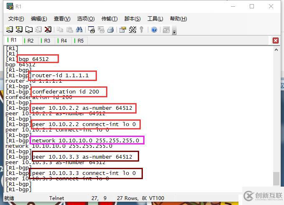Screen dimensions: 284x205
Task: Click the terminal vertical scrollbar thumb
Action: pyautogui.click(x=276, y=179)
